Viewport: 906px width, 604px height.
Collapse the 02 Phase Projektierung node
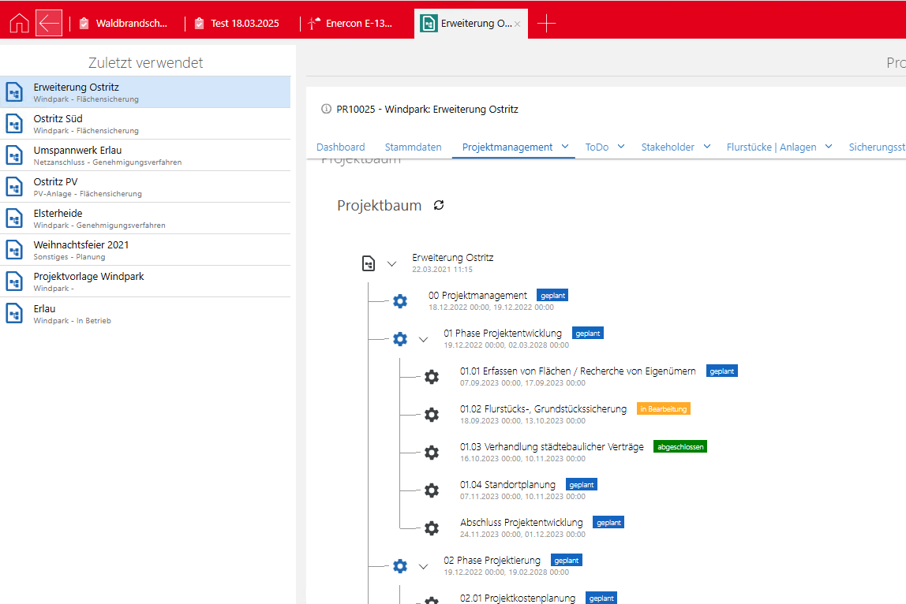pyautogui.click(x=423, y=566)
